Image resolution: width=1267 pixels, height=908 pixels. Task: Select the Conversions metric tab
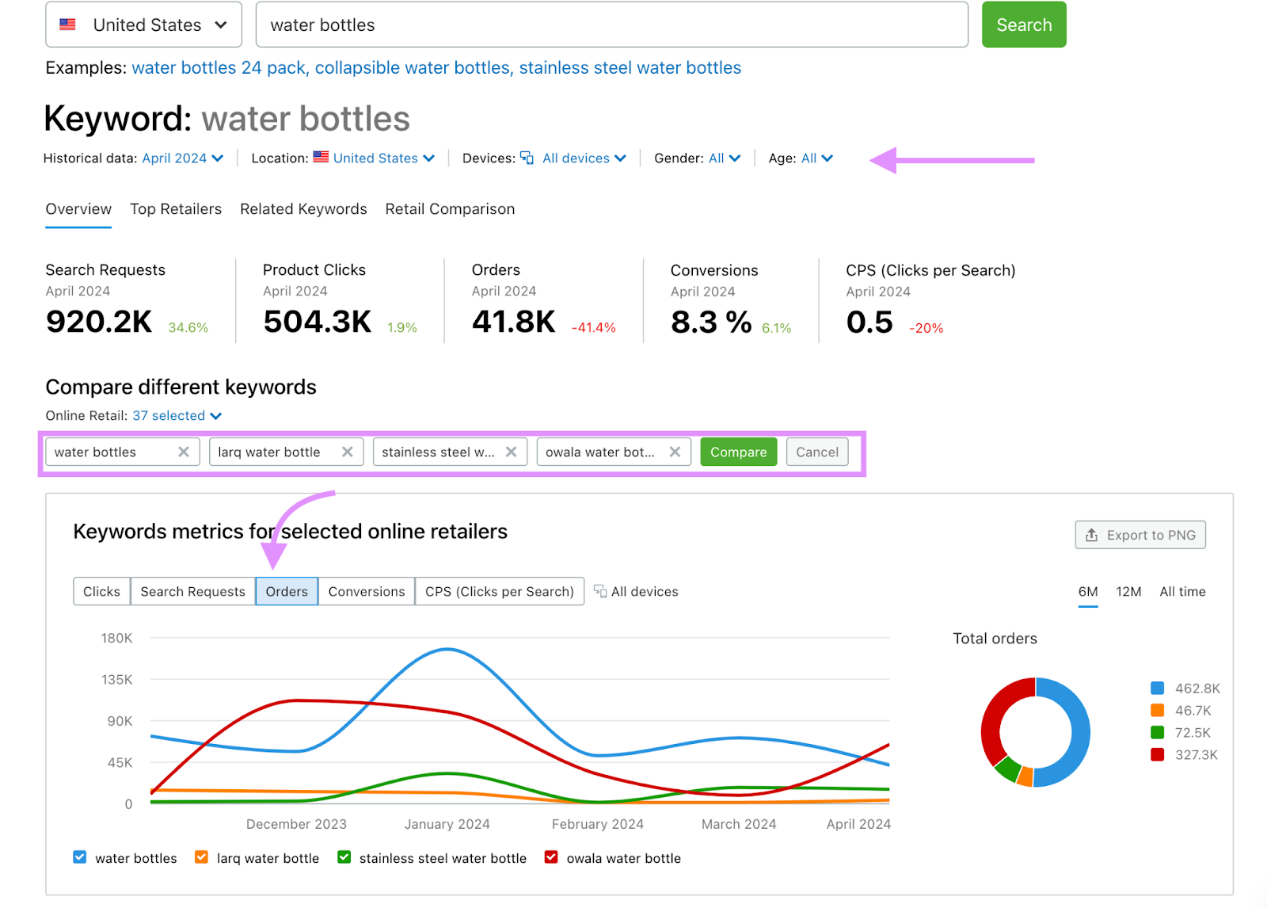[366, 591]
